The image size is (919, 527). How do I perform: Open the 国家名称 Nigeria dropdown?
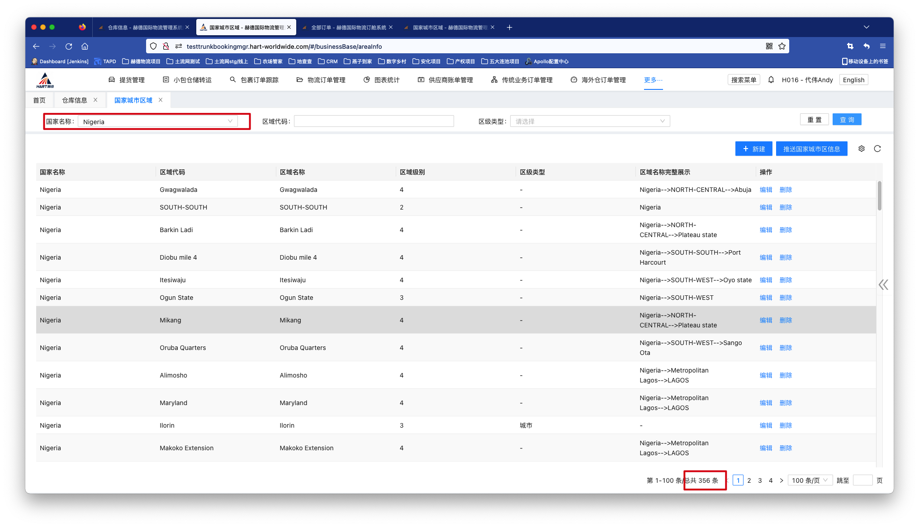(x=157, y=121)
